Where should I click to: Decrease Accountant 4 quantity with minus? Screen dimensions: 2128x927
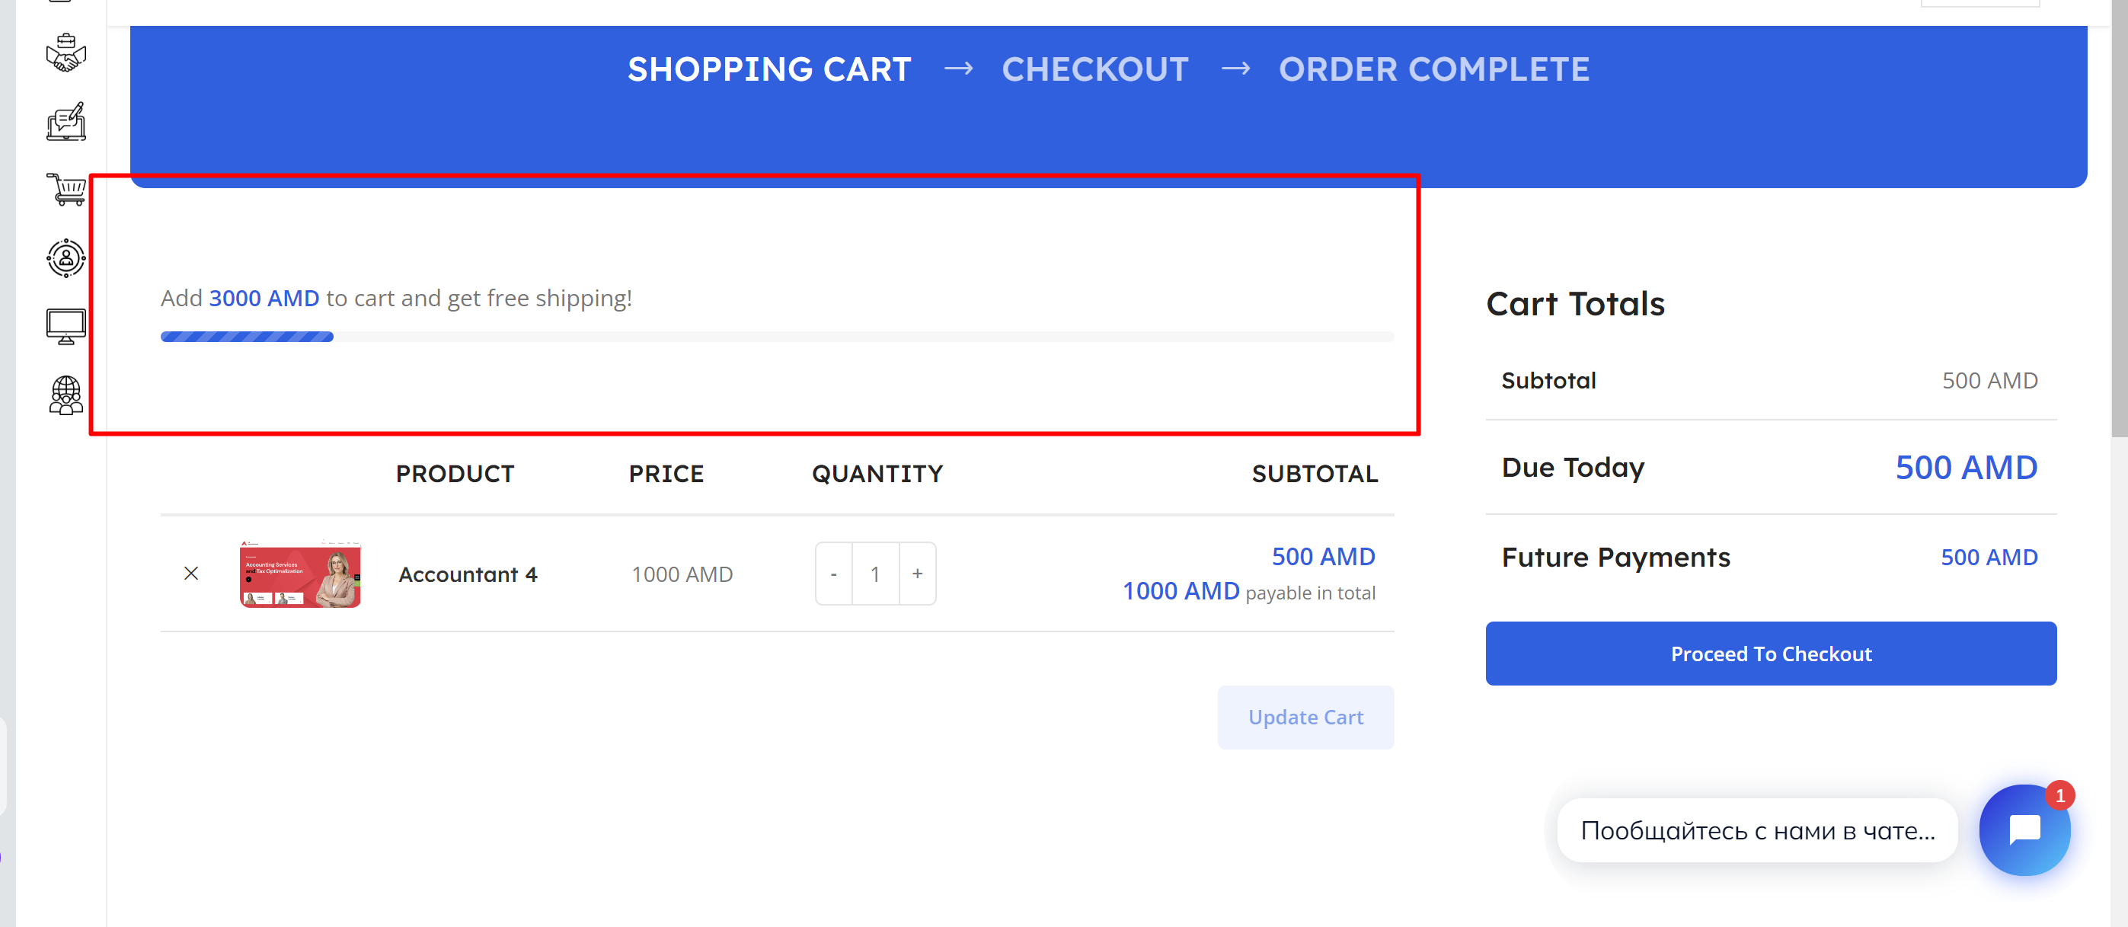(833, 574)
